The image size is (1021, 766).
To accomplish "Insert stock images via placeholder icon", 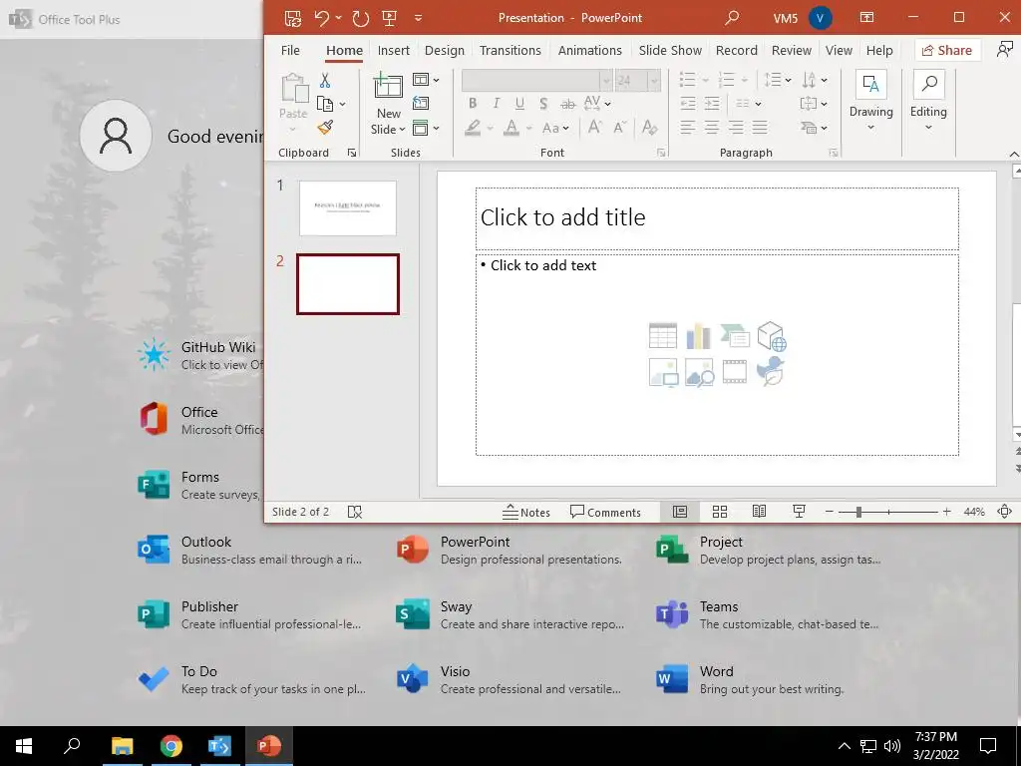I will coord(699,373).
